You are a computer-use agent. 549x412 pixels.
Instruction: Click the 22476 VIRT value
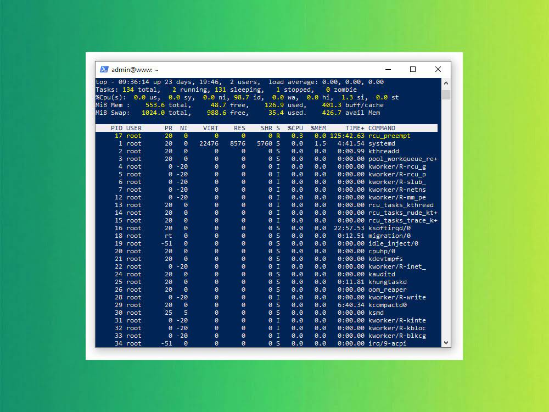pos(209,143)
